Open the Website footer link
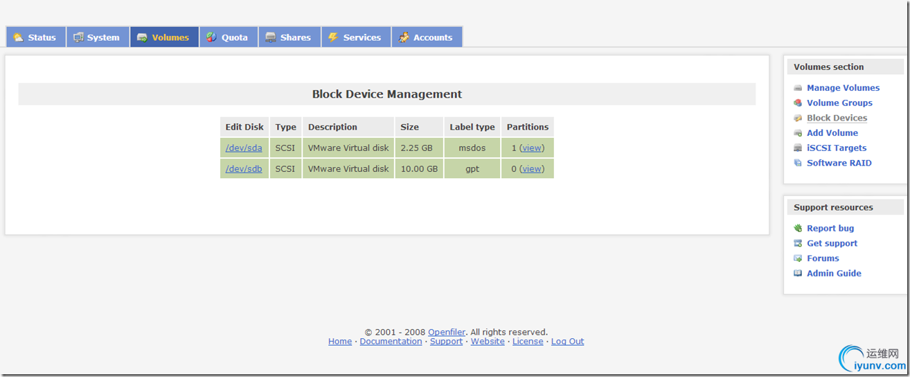This screenshot has width=910, height=377. coord(488,342)
